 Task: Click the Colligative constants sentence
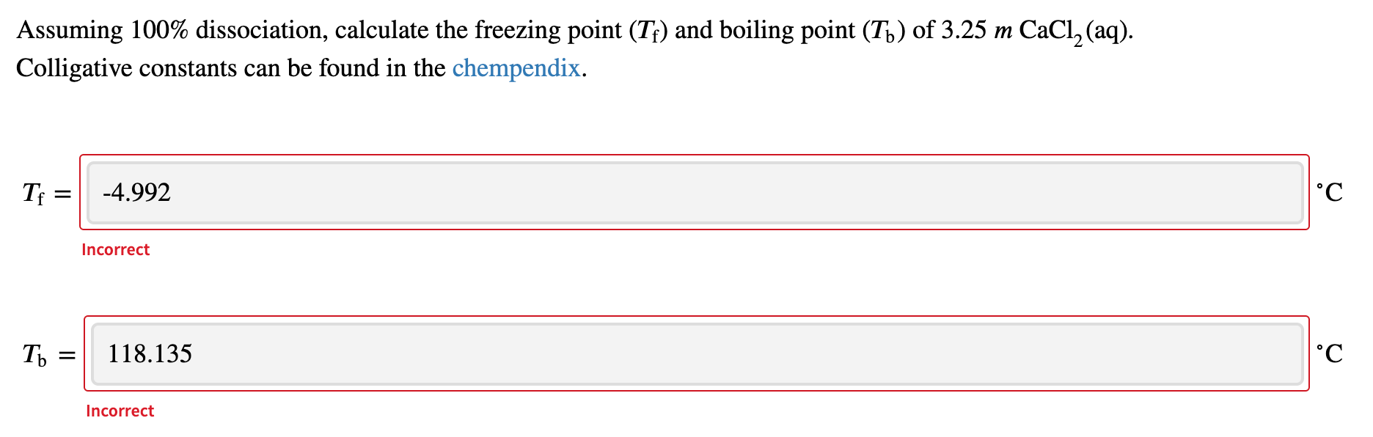click(x=220, y=68)
